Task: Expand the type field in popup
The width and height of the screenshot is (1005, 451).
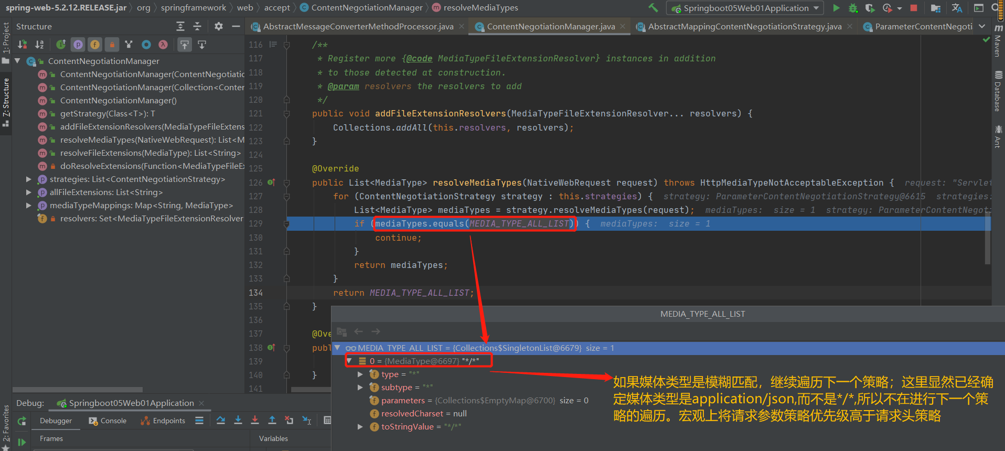Action: coord(360,374)
